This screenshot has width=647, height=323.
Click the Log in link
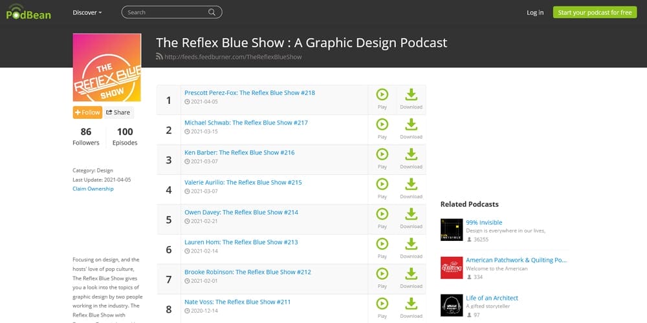(535, 12)
